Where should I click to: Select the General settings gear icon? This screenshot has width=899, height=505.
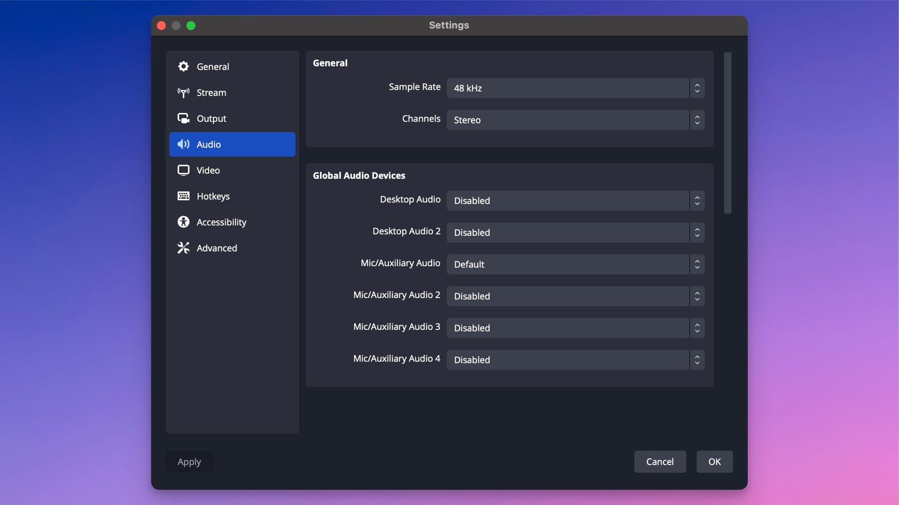point(183,66)
